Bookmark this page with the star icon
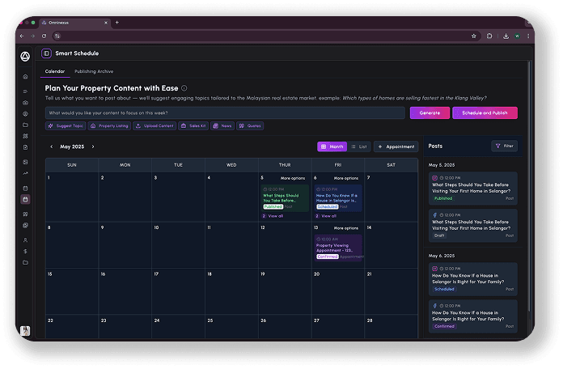This screenshot has width=563, height=369. point(473,36)
